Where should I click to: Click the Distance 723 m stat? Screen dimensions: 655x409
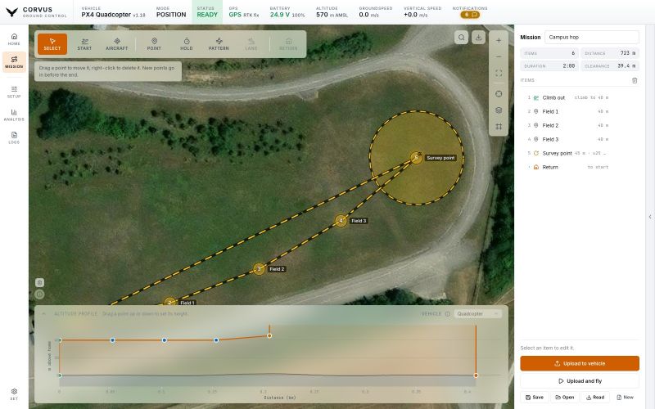610,53
